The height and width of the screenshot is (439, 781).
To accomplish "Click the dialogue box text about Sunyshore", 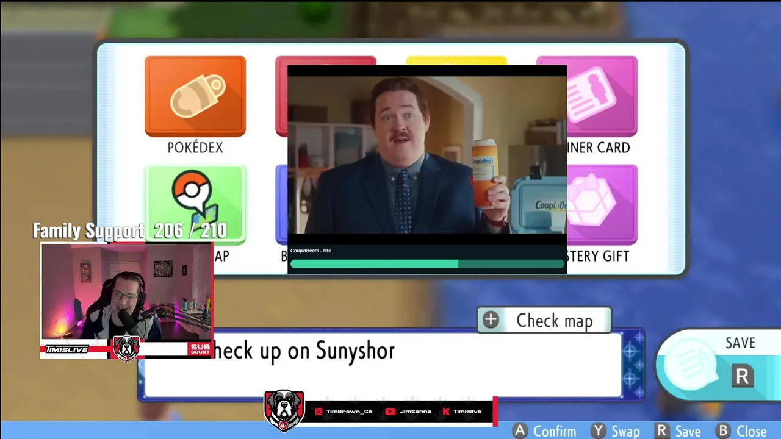I will tap(303, 351).
